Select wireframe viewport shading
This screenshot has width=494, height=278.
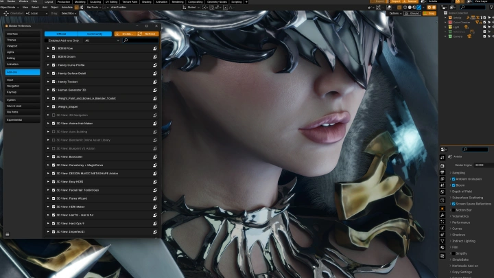(405, 8)
